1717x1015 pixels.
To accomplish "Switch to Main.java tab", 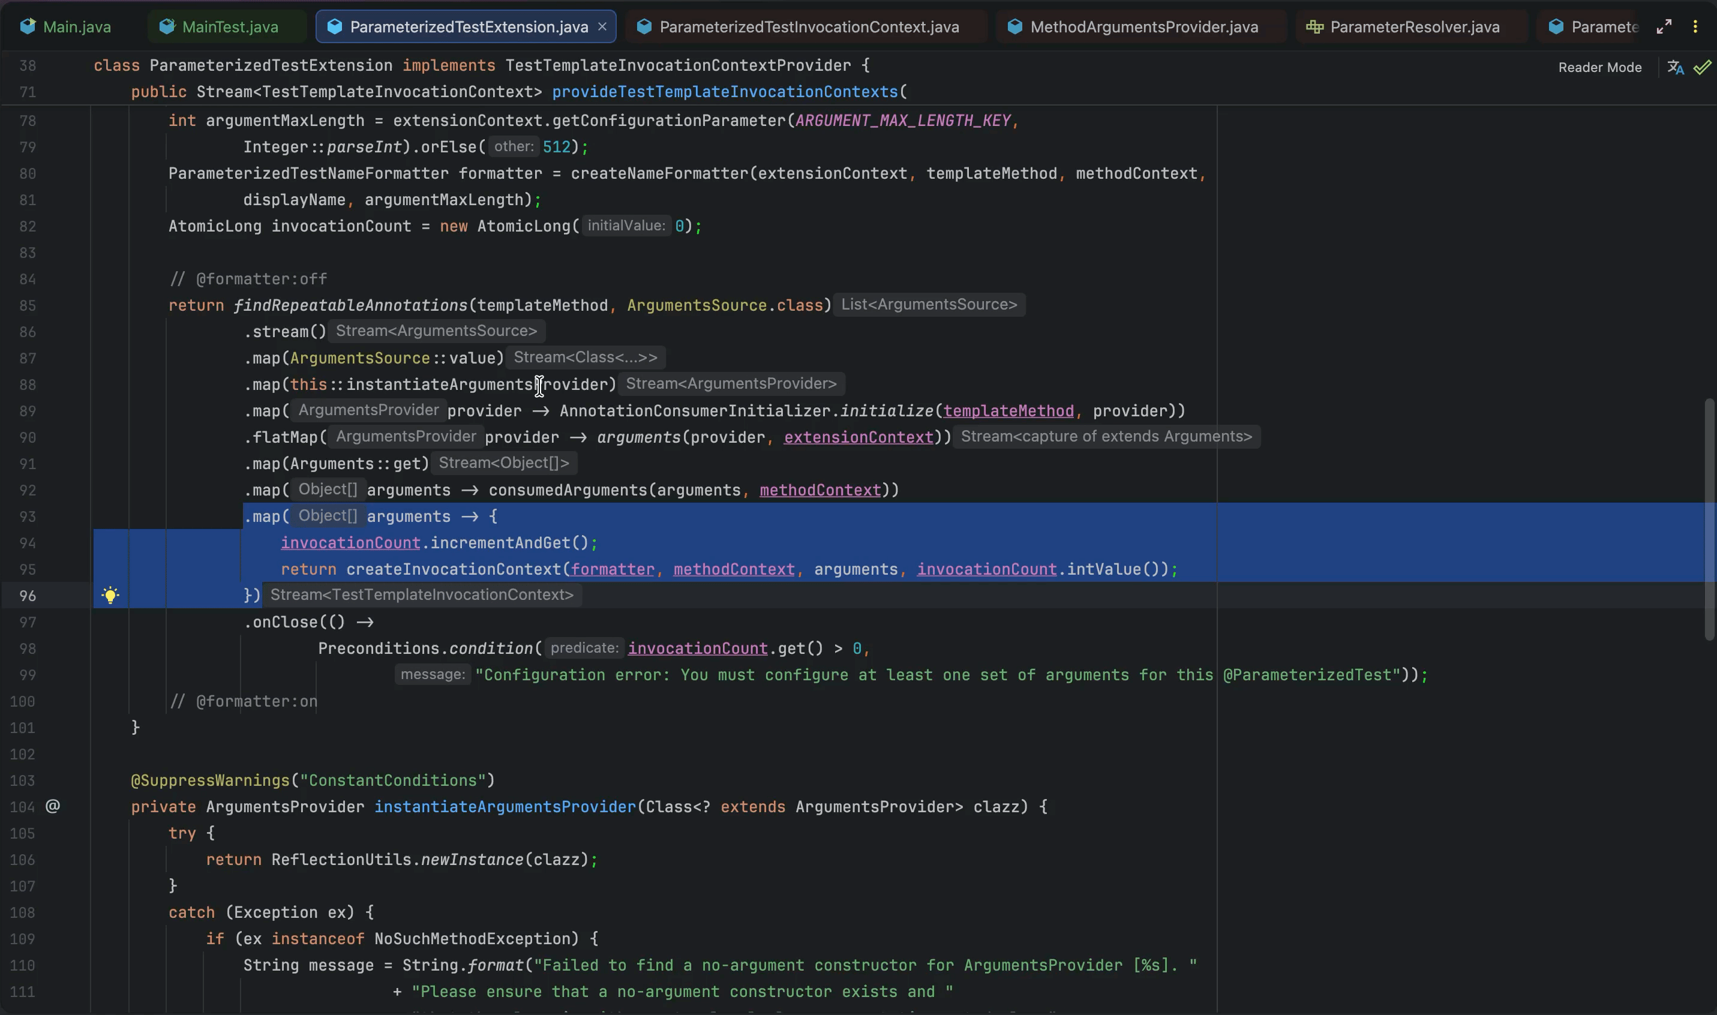I will [x=76, y=26].
